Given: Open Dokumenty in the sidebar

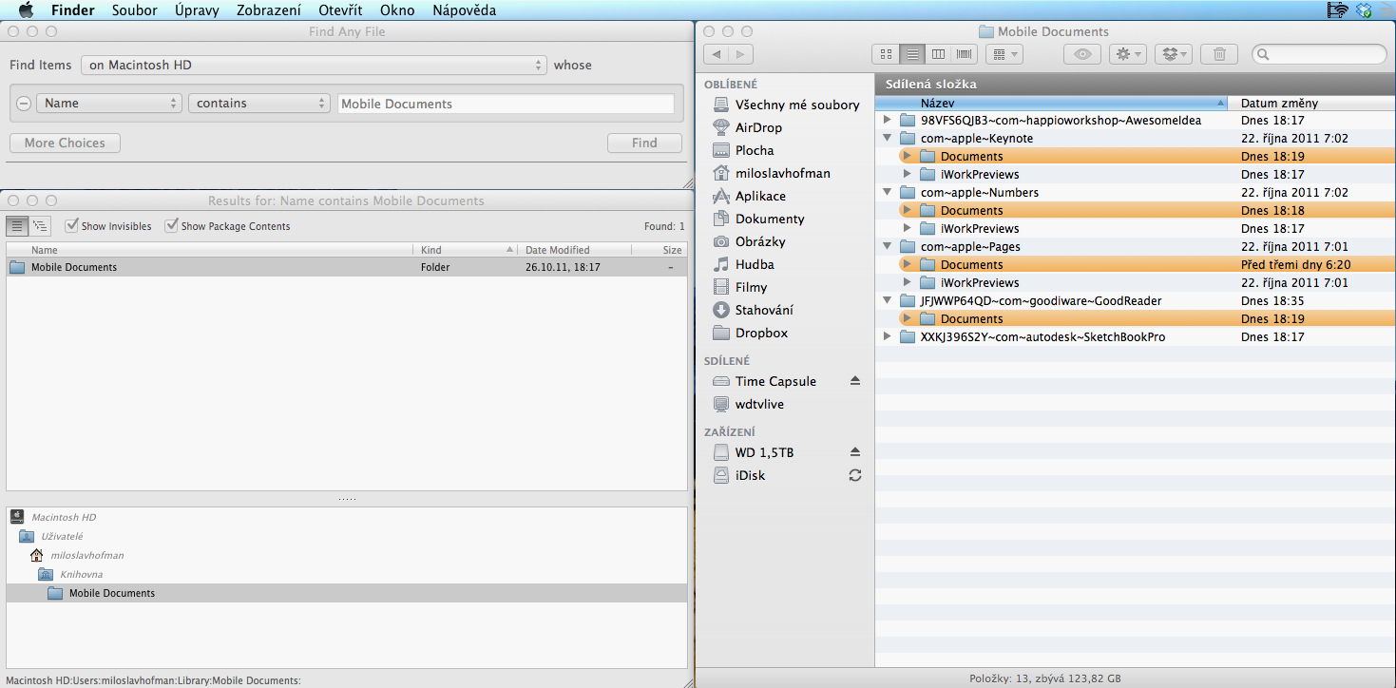Looking at the screenshot, I should [x=770, y=219].
